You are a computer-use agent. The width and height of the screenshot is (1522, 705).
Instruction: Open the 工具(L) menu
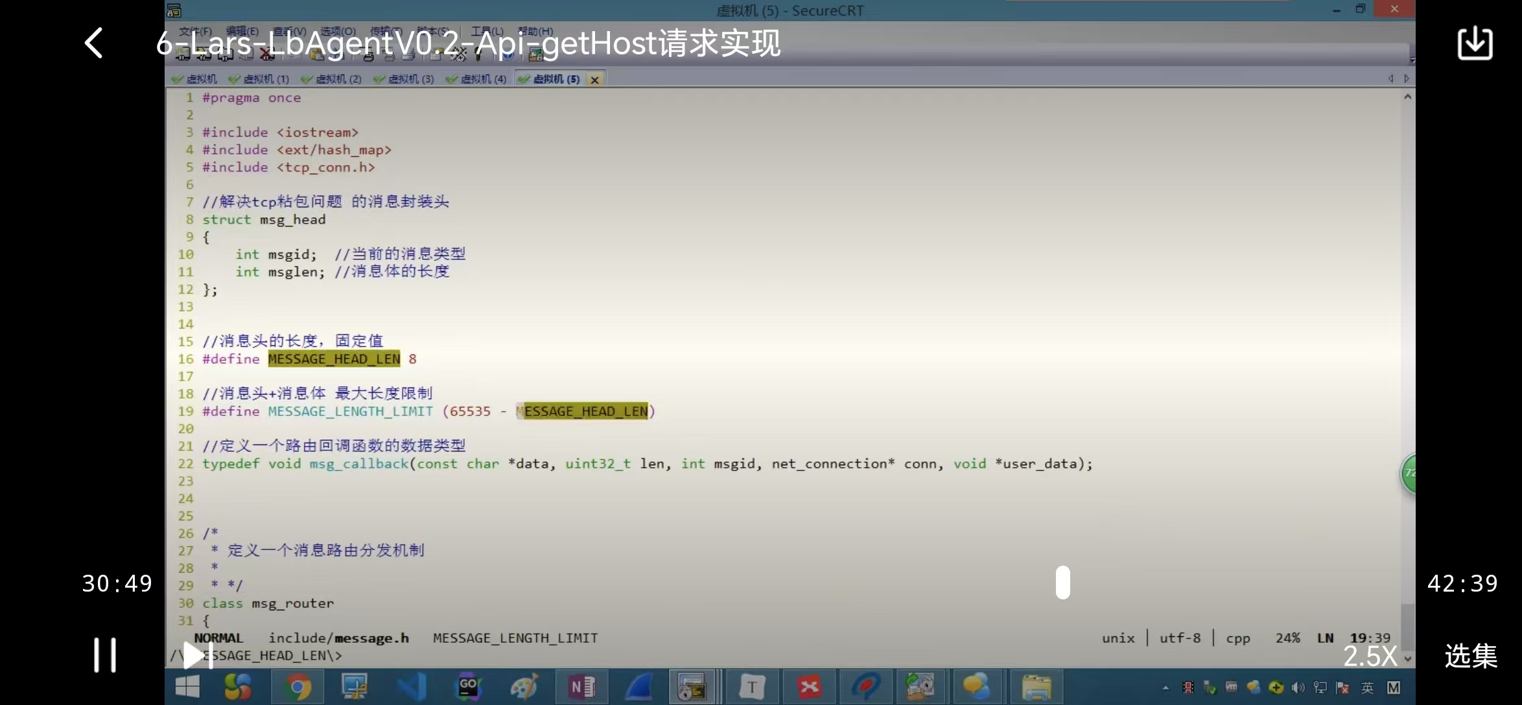coord(487,31)
